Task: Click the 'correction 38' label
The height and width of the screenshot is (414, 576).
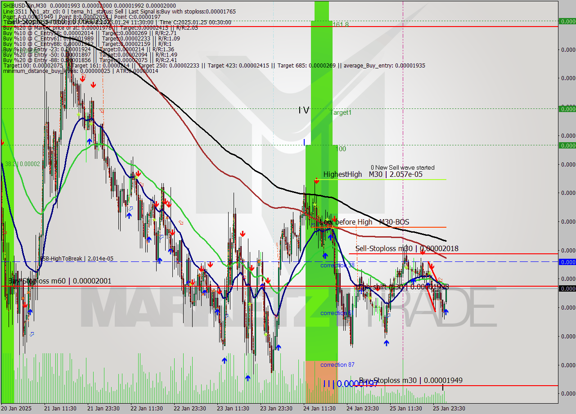Action: click(337, 265)
